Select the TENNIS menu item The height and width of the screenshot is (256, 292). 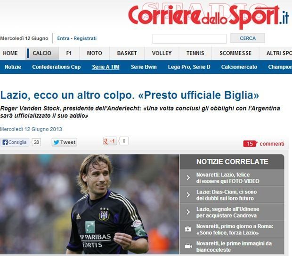click(x=195, y=53)
